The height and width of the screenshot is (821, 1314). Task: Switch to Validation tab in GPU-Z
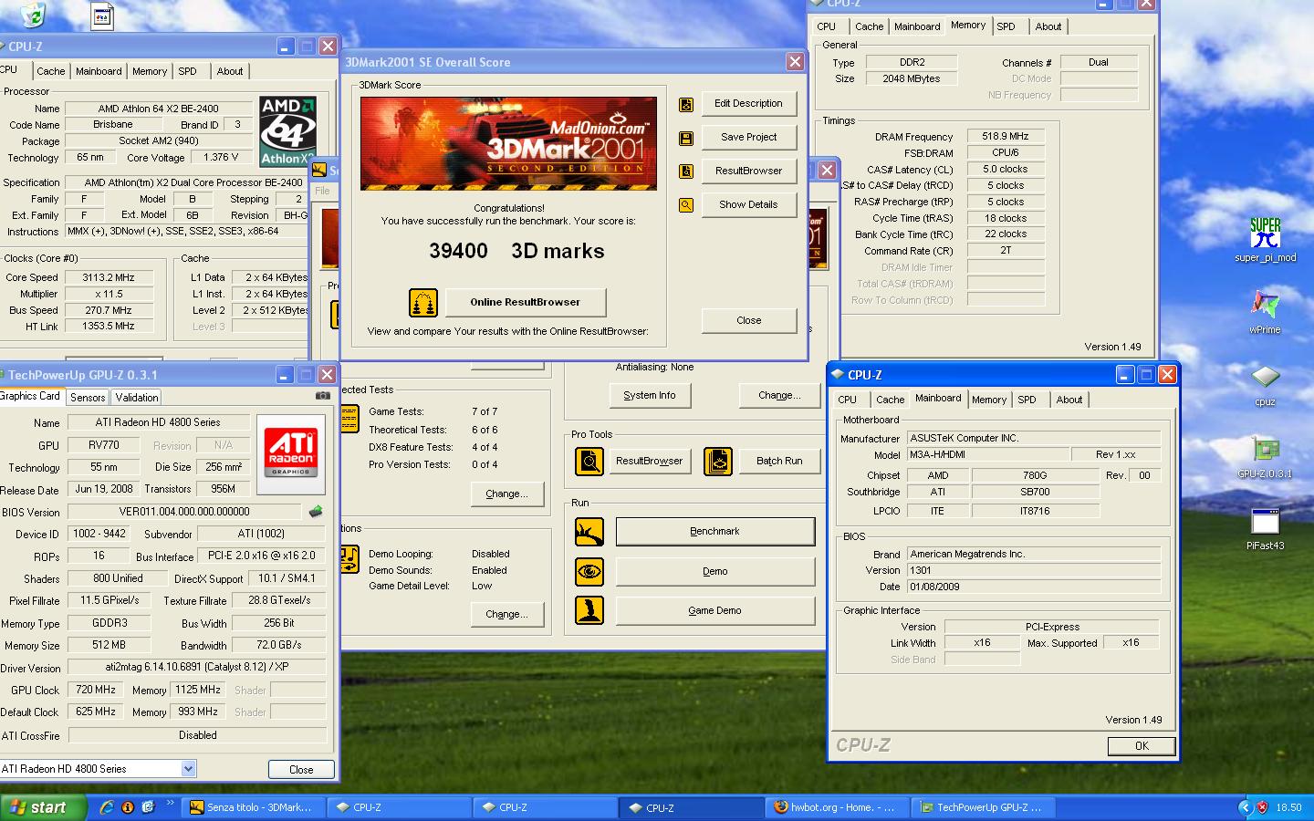[x=137, y=398]
